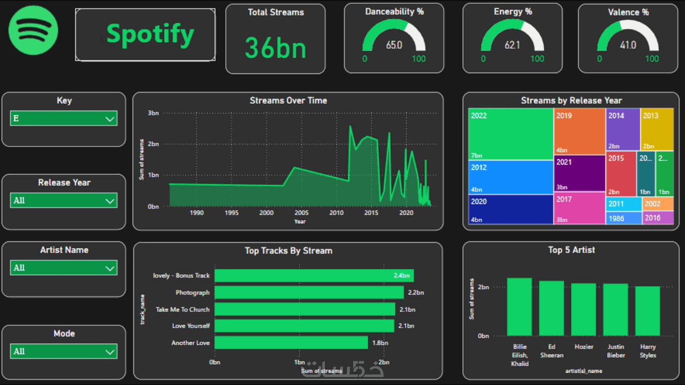685x385 pixels.
Task: Select the Harry Styles artist bar
Action: coord(648,311)
